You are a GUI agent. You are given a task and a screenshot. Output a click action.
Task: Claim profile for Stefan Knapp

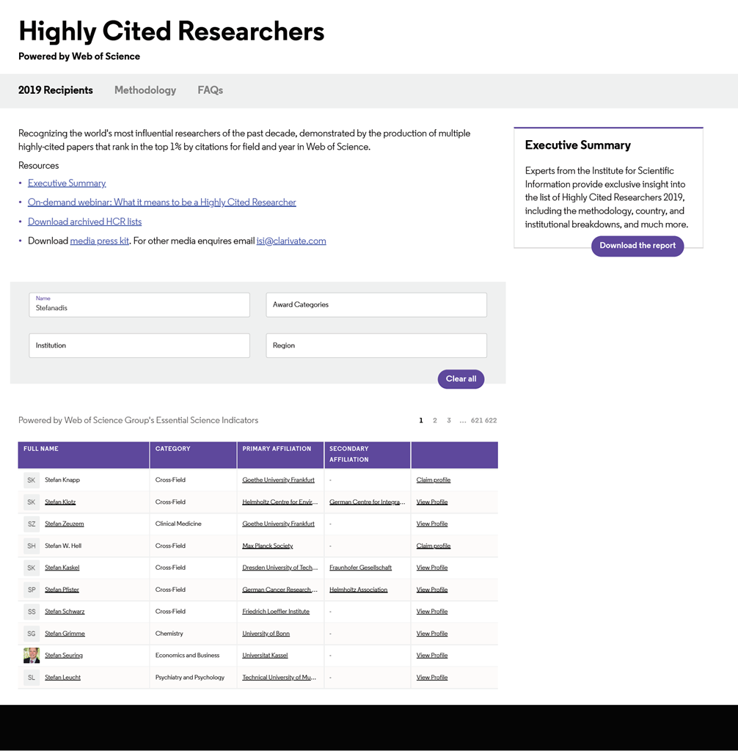pyautogui.click(x=433, y=480)
